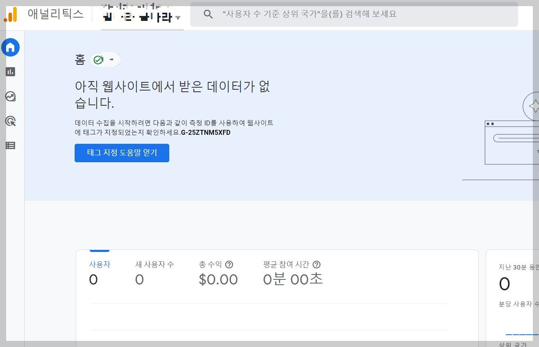Image resolution: width=539 pixels, height=347 pixels.
Task: Open the Configure table list icon
Action: pos(10,145)
